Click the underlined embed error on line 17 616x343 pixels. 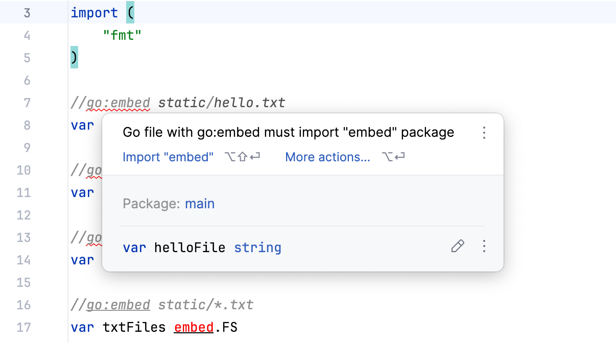(194, 327)
